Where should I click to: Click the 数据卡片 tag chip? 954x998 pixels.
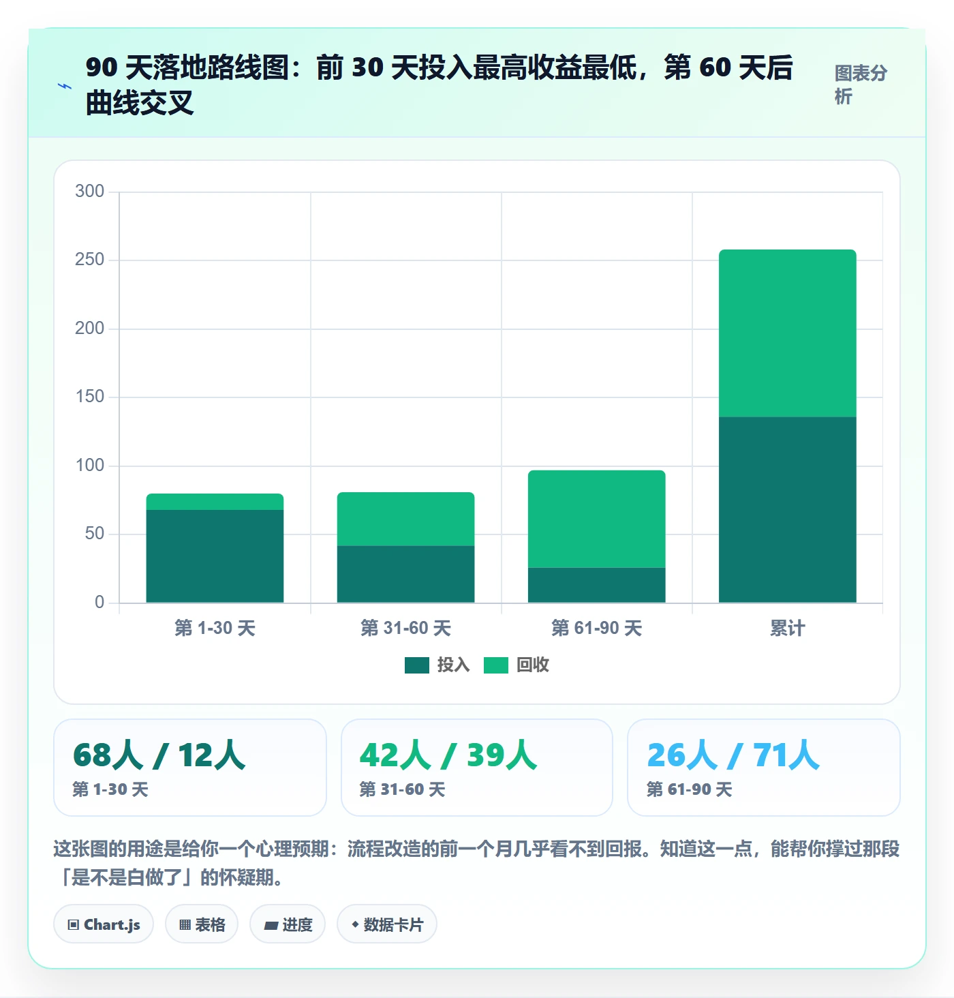tap(387, 924)
